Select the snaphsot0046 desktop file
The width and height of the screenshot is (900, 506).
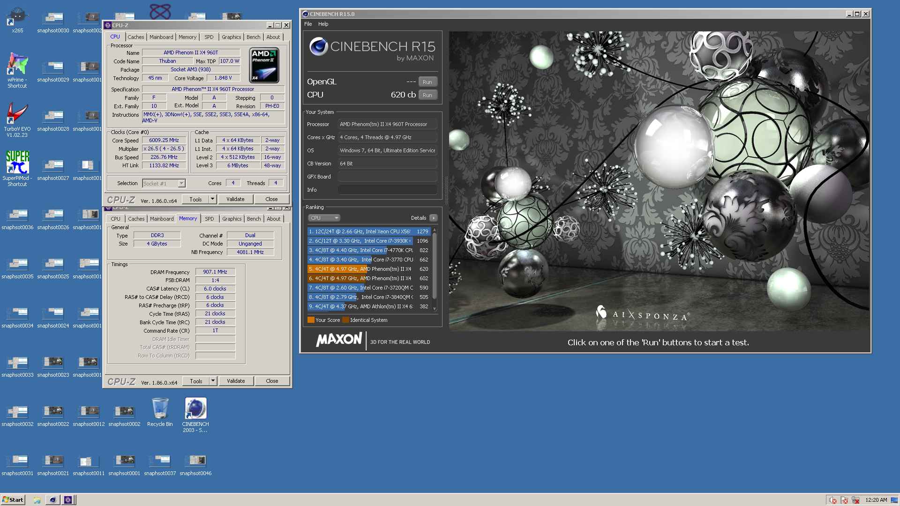[195, 465]
